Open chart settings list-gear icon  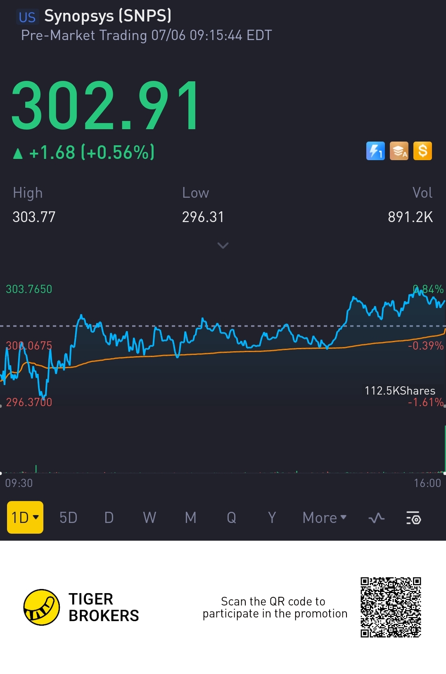click(x=413, y=518)
